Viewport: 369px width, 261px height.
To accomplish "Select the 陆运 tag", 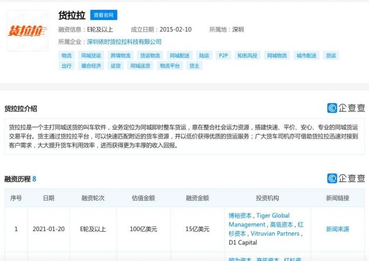I will (204, 56).
